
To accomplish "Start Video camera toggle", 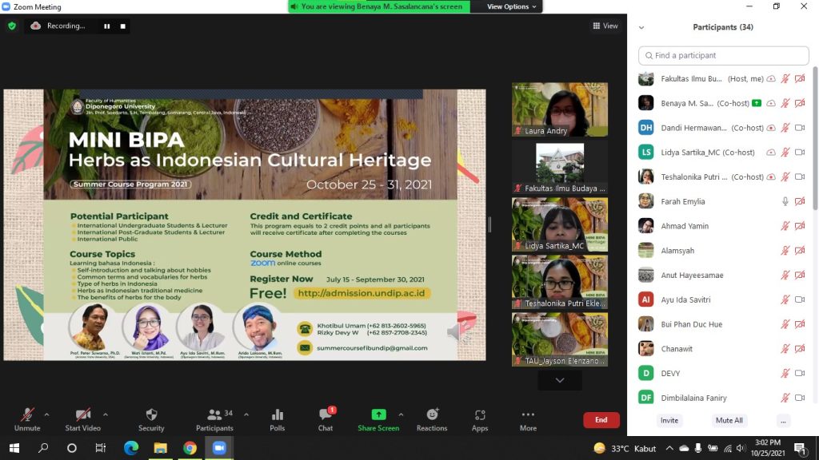I will point(83,415).
